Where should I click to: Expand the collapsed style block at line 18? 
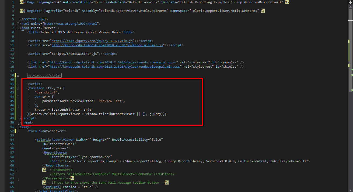point(18,75)
